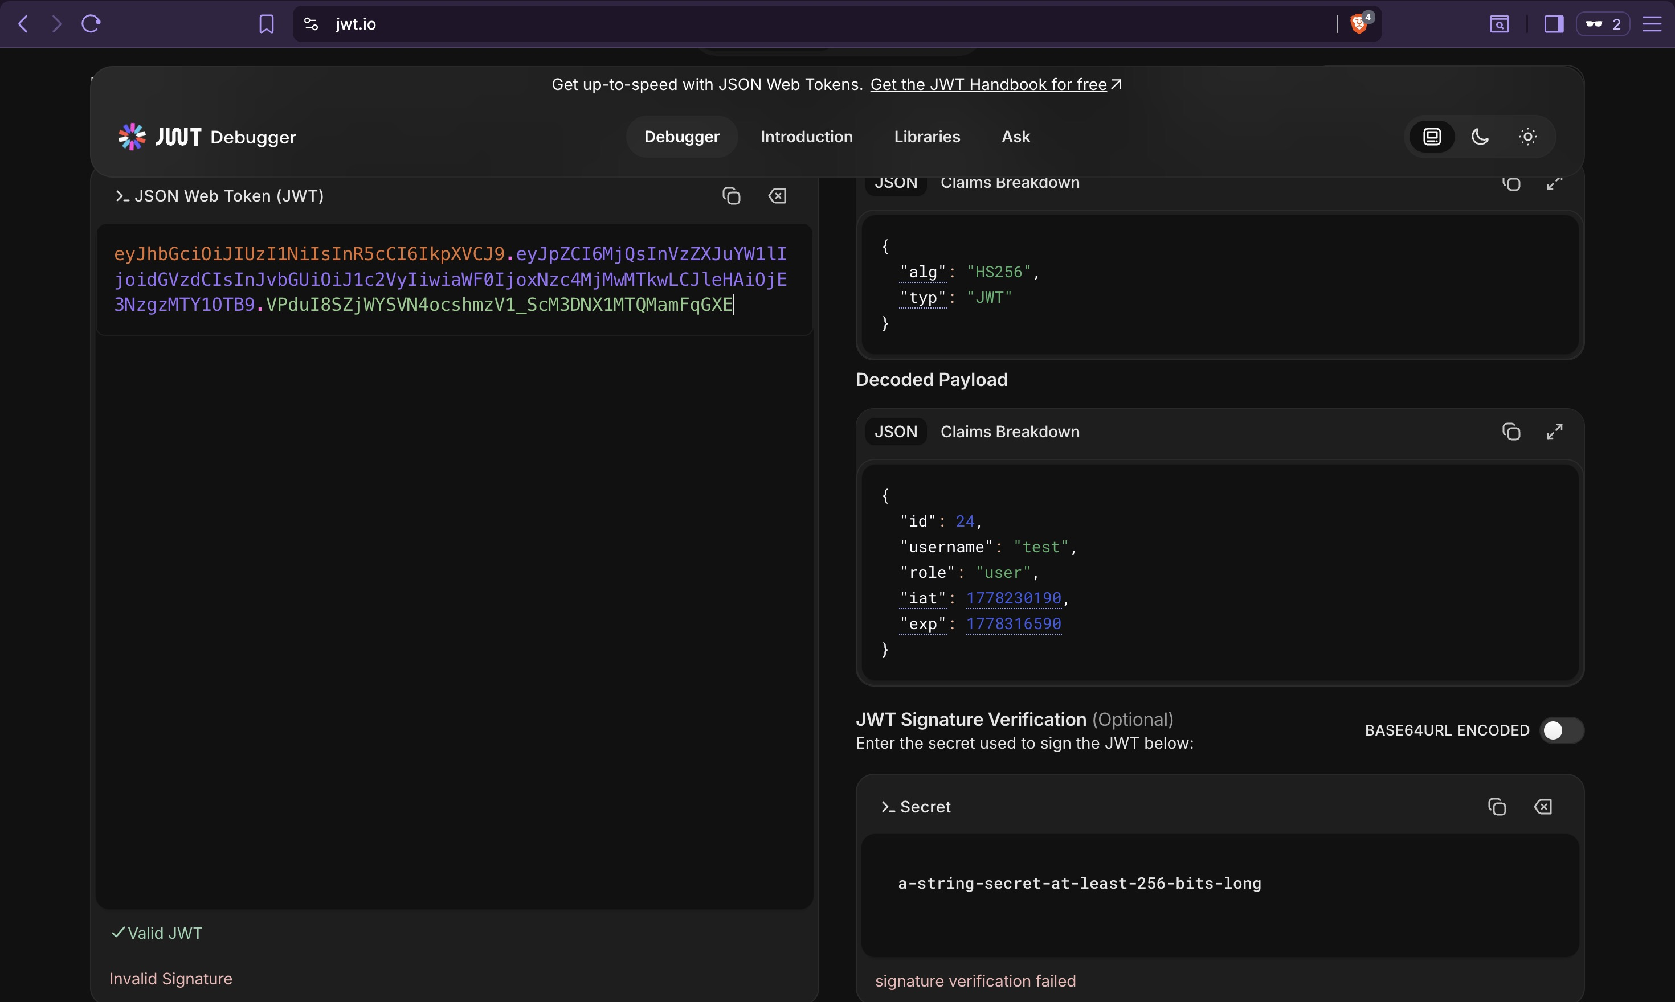Click the browser forward arrow
This screenshot has width=1675, height=1002.
click(57, 24)
